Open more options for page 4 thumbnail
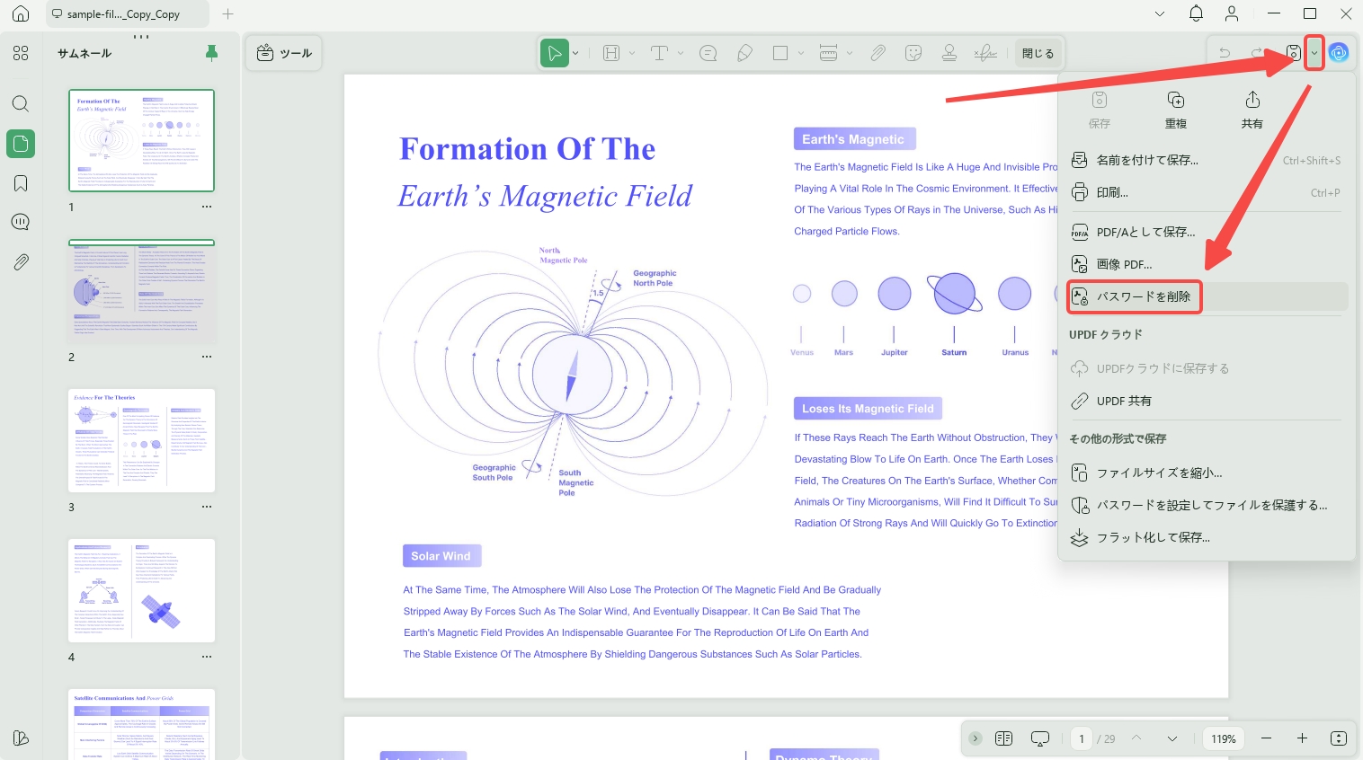Image resolution: width=1363 pixels, height=760 pixels. coord(207,657)
